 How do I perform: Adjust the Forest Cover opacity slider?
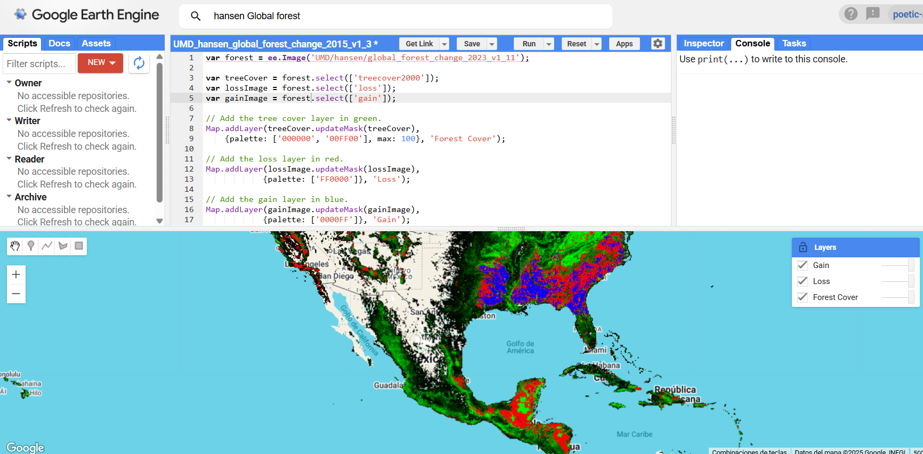tap(898, 297)
